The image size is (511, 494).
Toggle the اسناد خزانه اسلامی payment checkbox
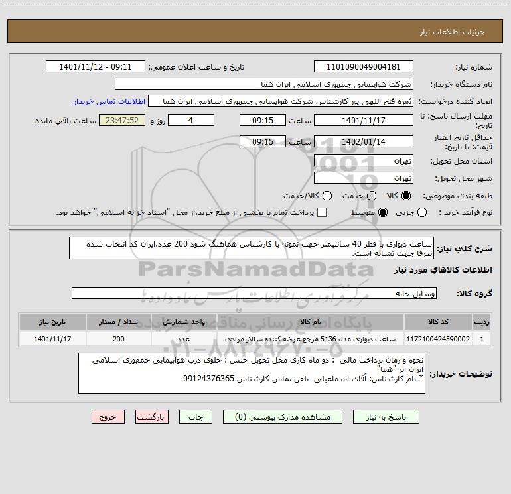(x=322, y=212)
